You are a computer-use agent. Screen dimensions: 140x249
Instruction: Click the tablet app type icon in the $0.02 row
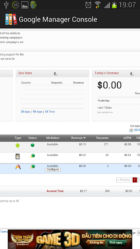[x=17, y=156]
